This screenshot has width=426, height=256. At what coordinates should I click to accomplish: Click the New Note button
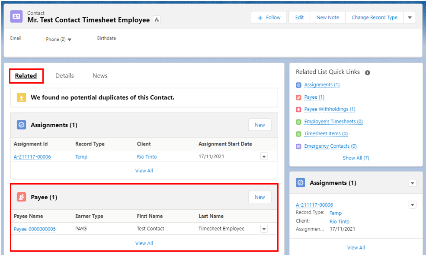click(x=328, y=17)
